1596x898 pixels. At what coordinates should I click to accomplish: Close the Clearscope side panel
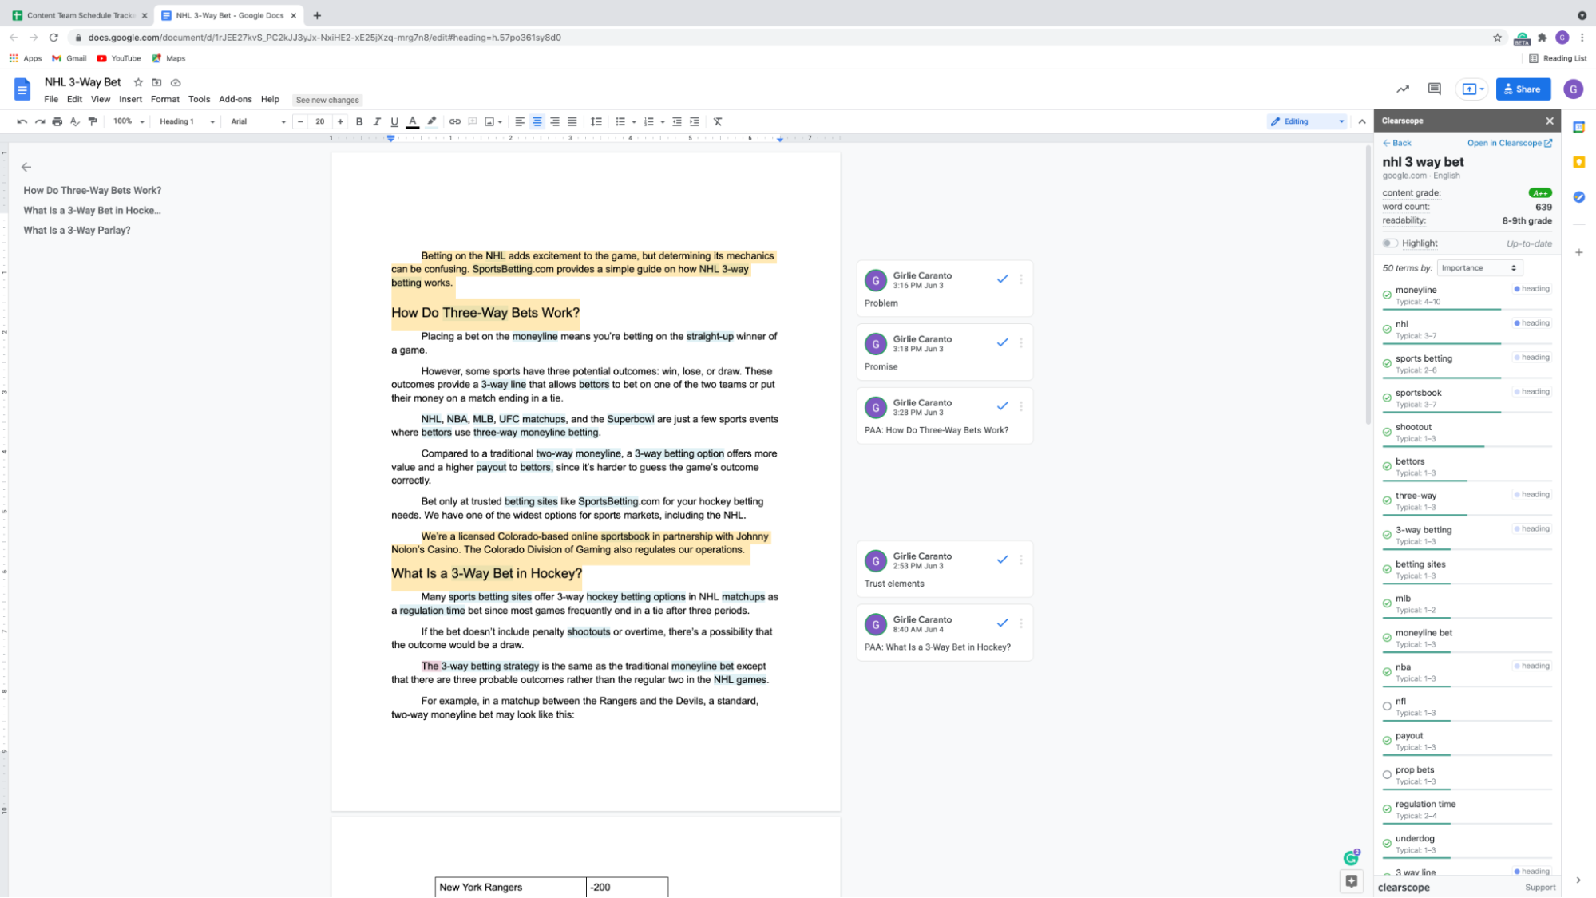coord(1550,121)
